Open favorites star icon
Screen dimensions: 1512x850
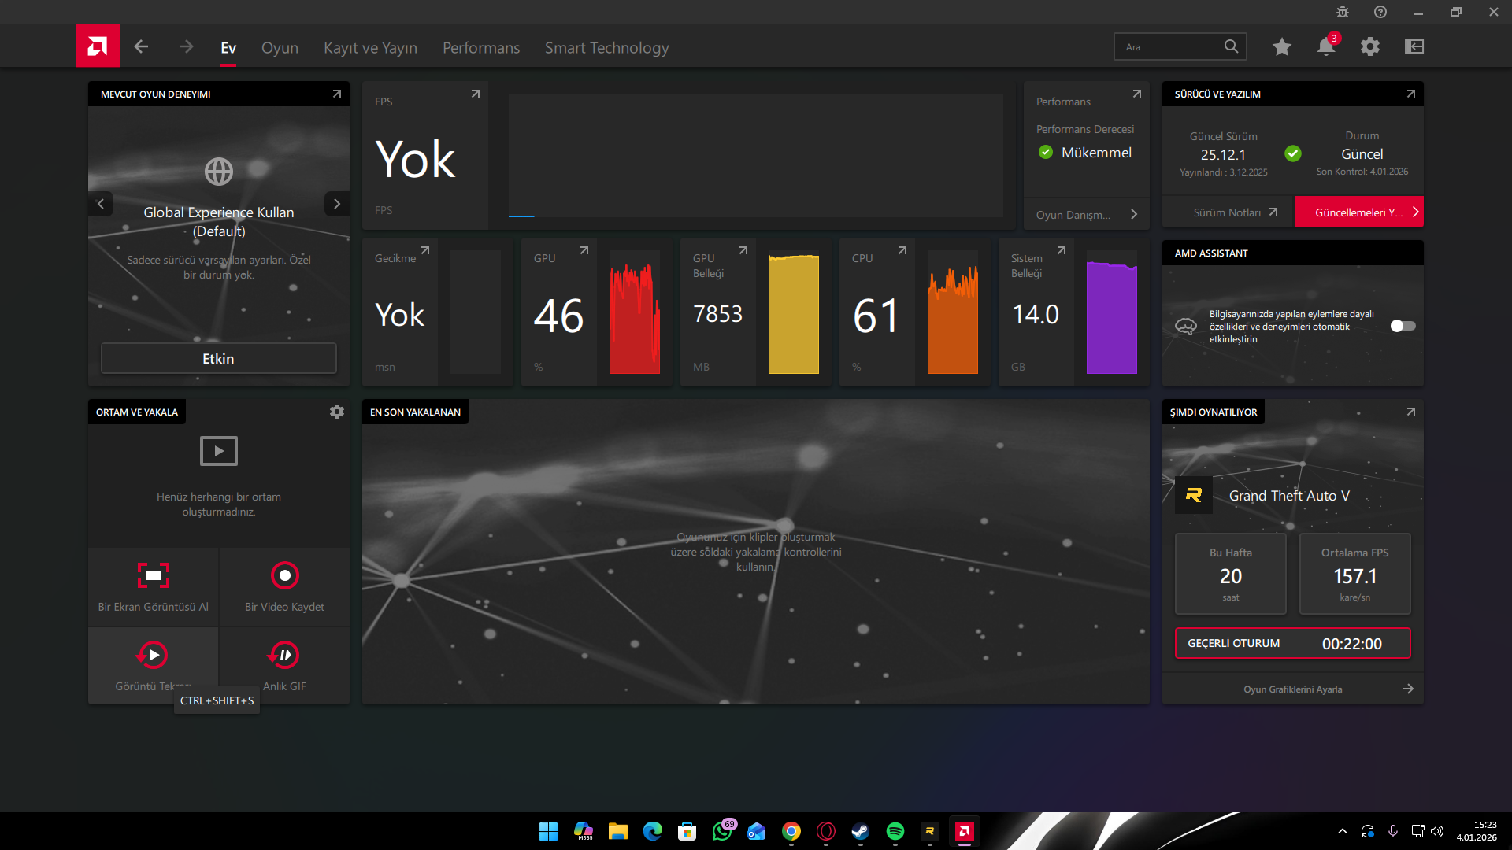[1282, 47]
